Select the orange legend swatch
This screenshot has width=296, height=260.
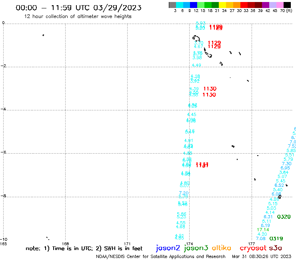(x=237, y=5)
